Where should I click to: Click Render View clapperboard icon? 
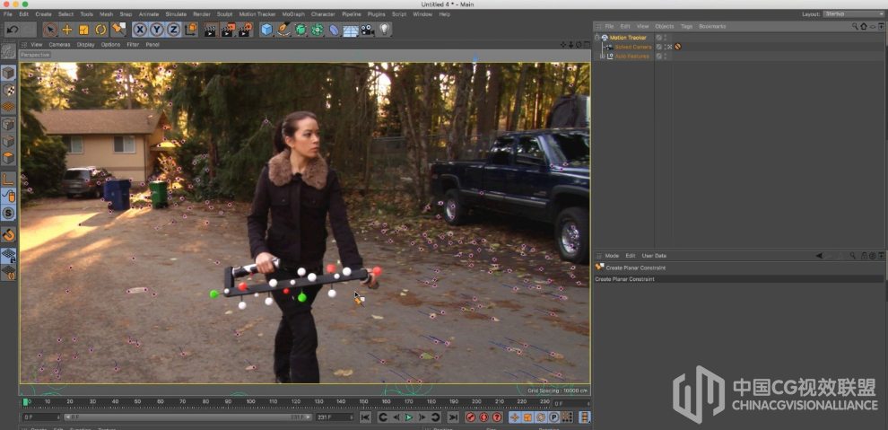[x=211, y=30]
